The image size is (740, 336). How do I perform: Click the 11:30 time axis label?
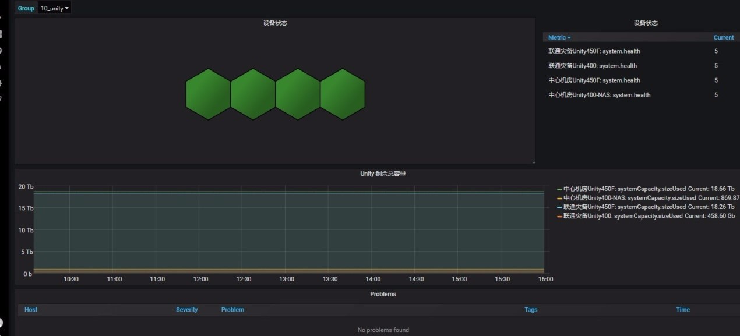pyautogui.click(x=157, y=279)
